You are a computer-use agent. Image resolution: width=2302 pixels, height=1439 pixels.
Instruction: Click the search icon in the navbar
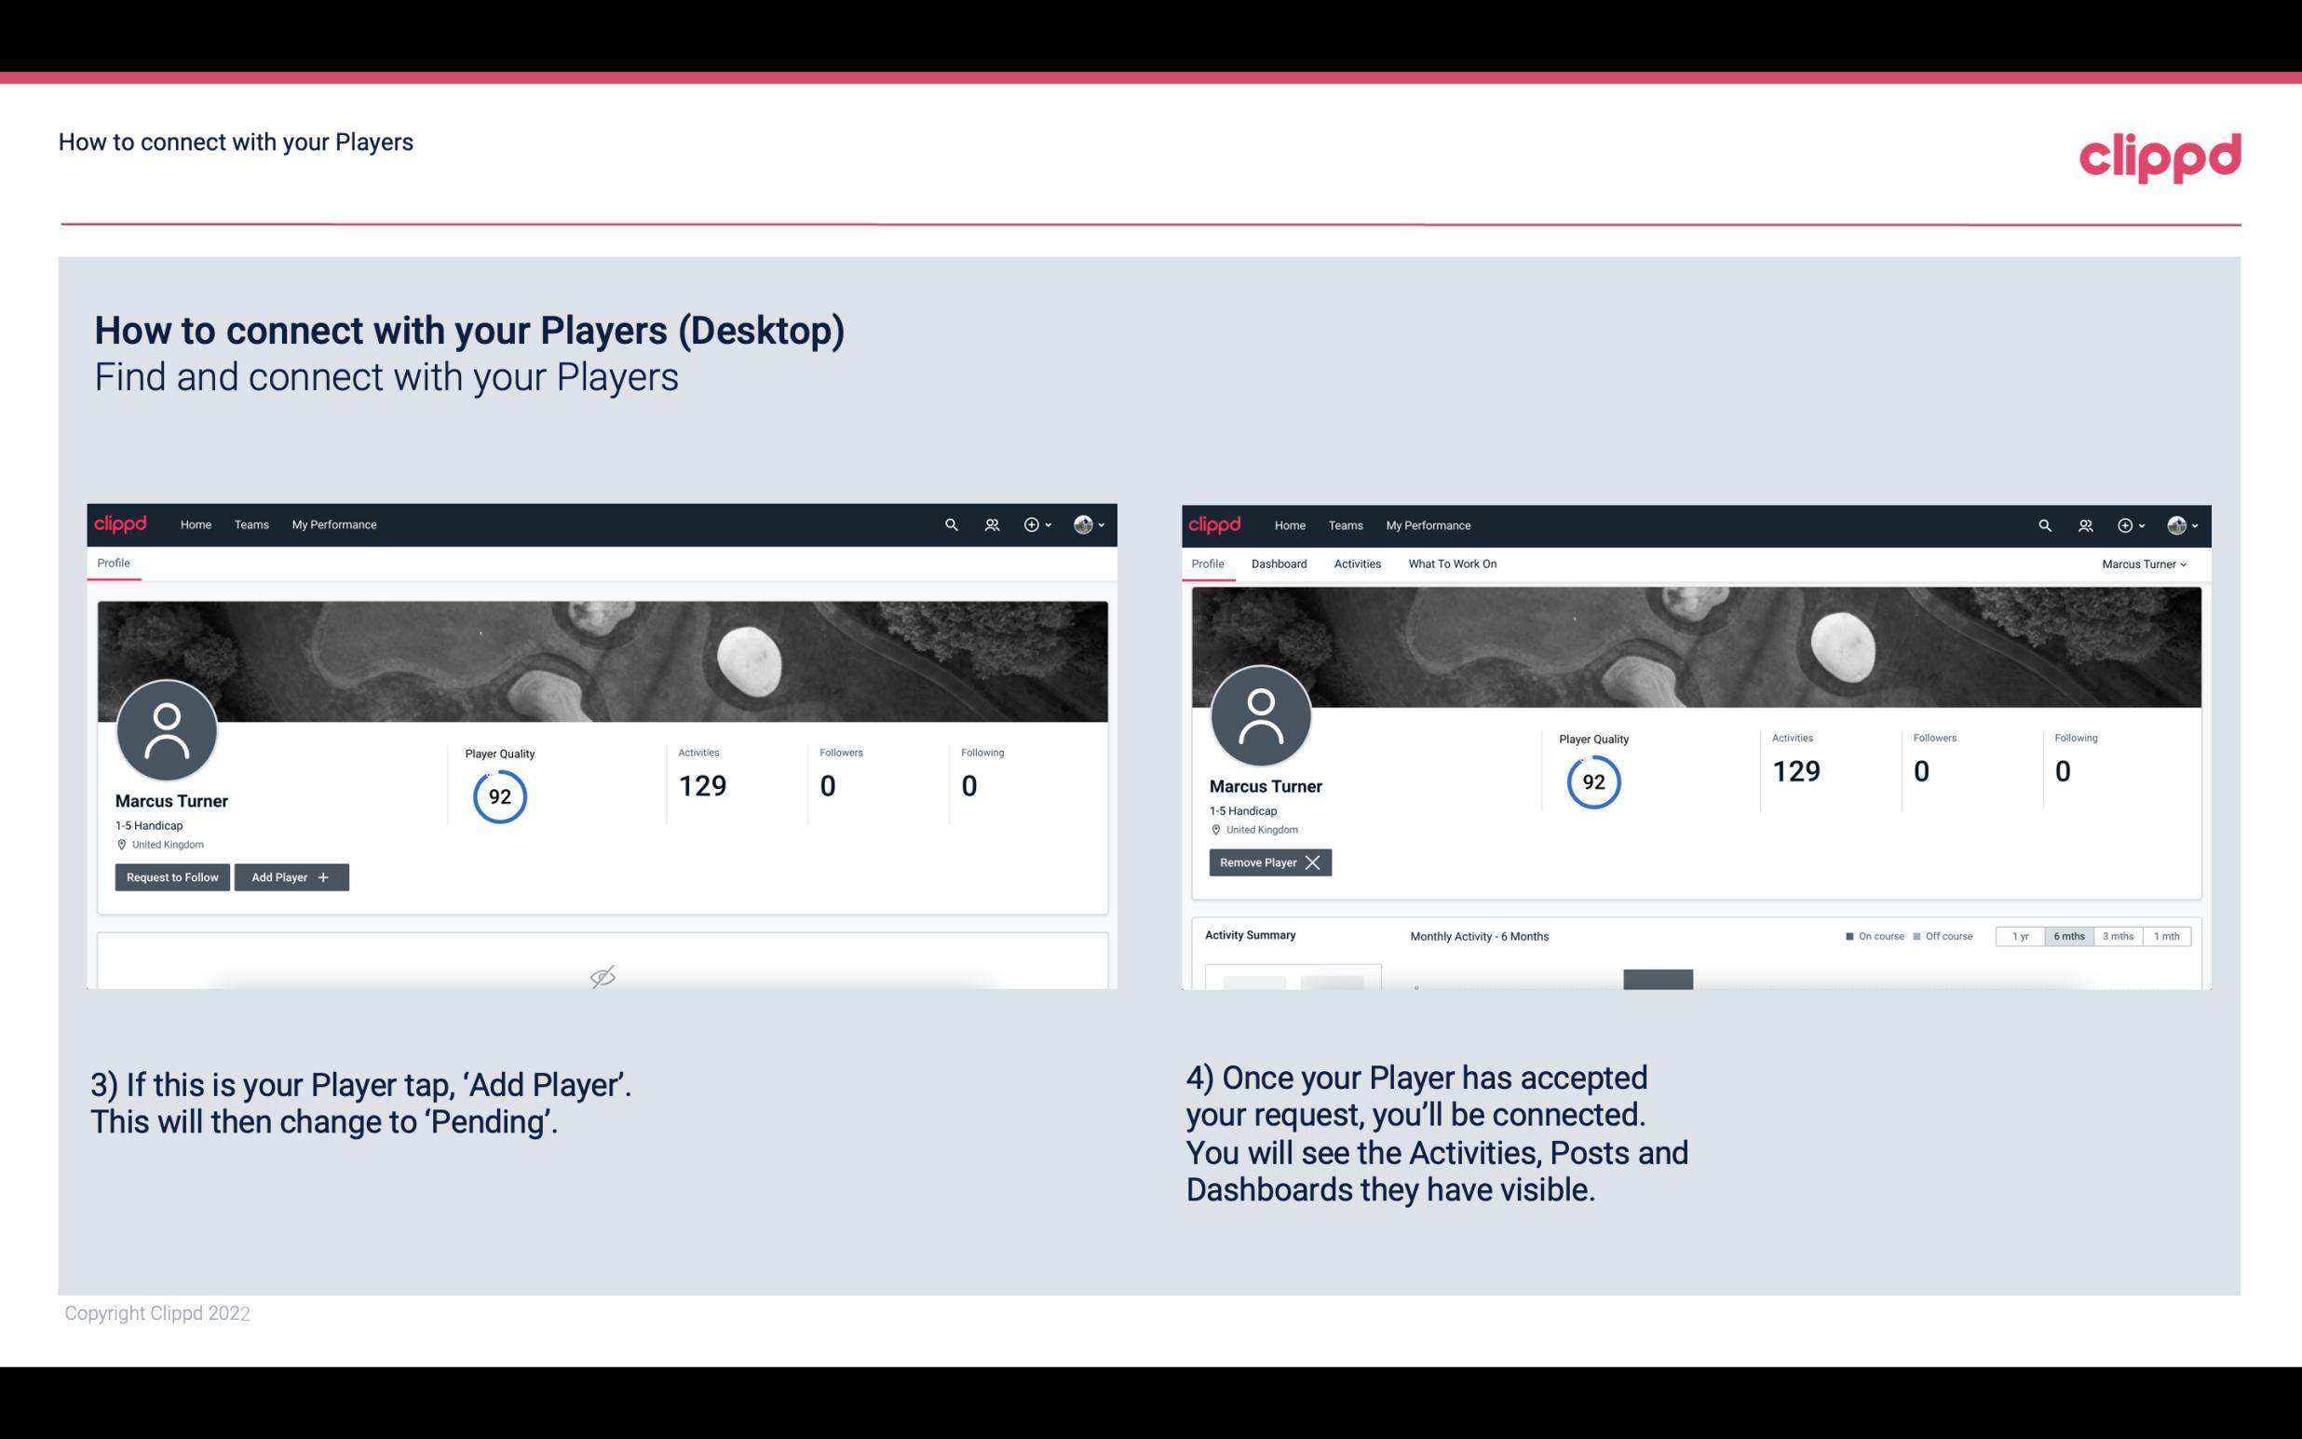(950, 523)
